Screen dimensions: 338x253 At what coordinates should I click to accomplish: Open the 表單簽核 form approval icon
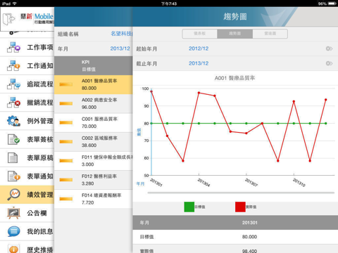coord(13,139)
